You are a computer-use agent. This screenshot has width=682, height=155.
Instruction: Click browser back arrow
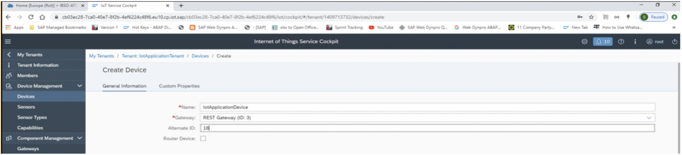[x=8, y=17]
